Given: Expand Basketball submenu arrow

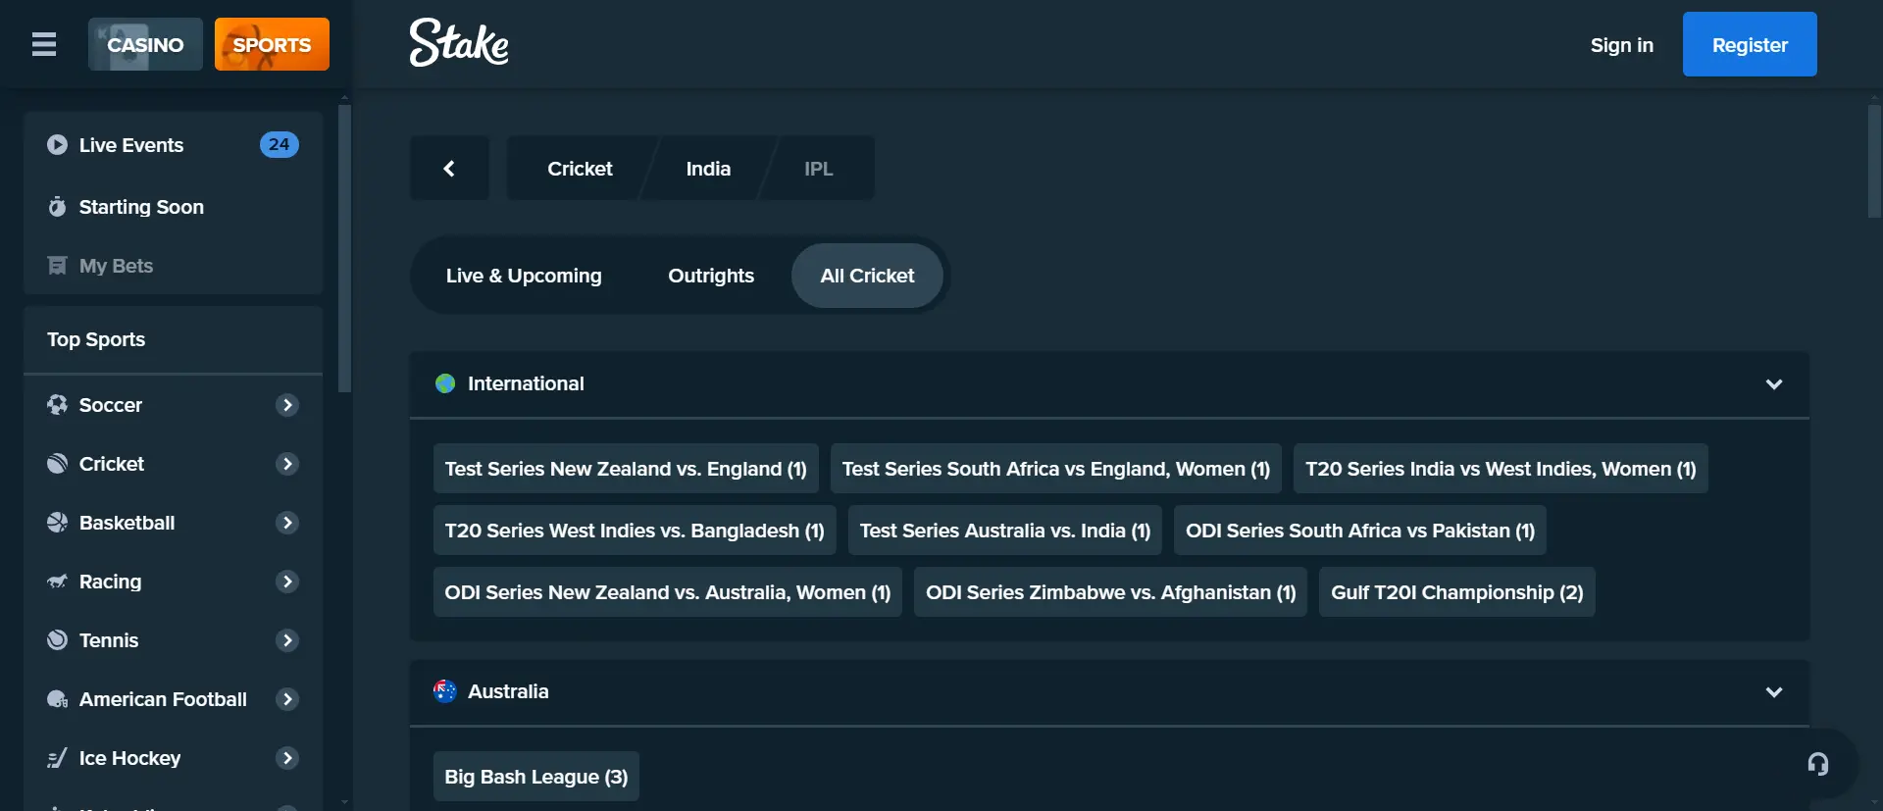Looking at the screenshot, I should coord(287,523).
